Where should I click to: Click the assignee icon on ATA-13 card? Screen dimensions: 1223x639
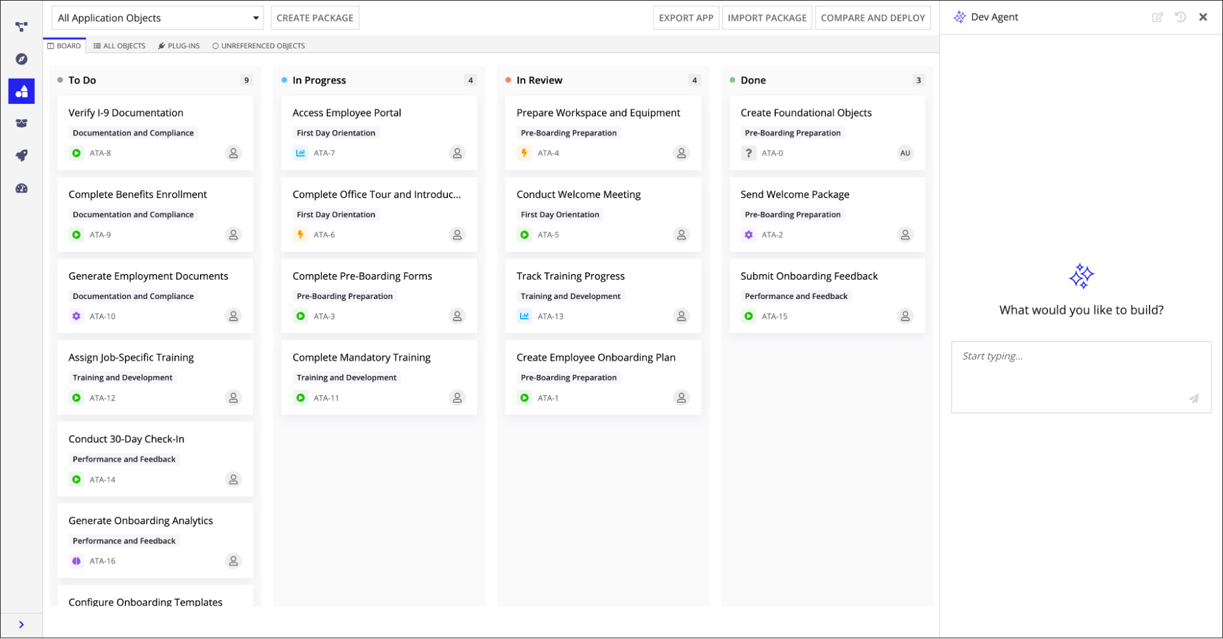click(681, 316)
